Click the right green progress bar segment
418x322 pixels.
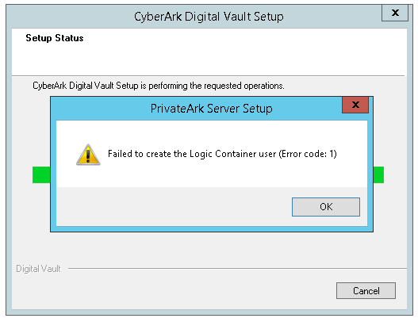[x=378, y=174]
